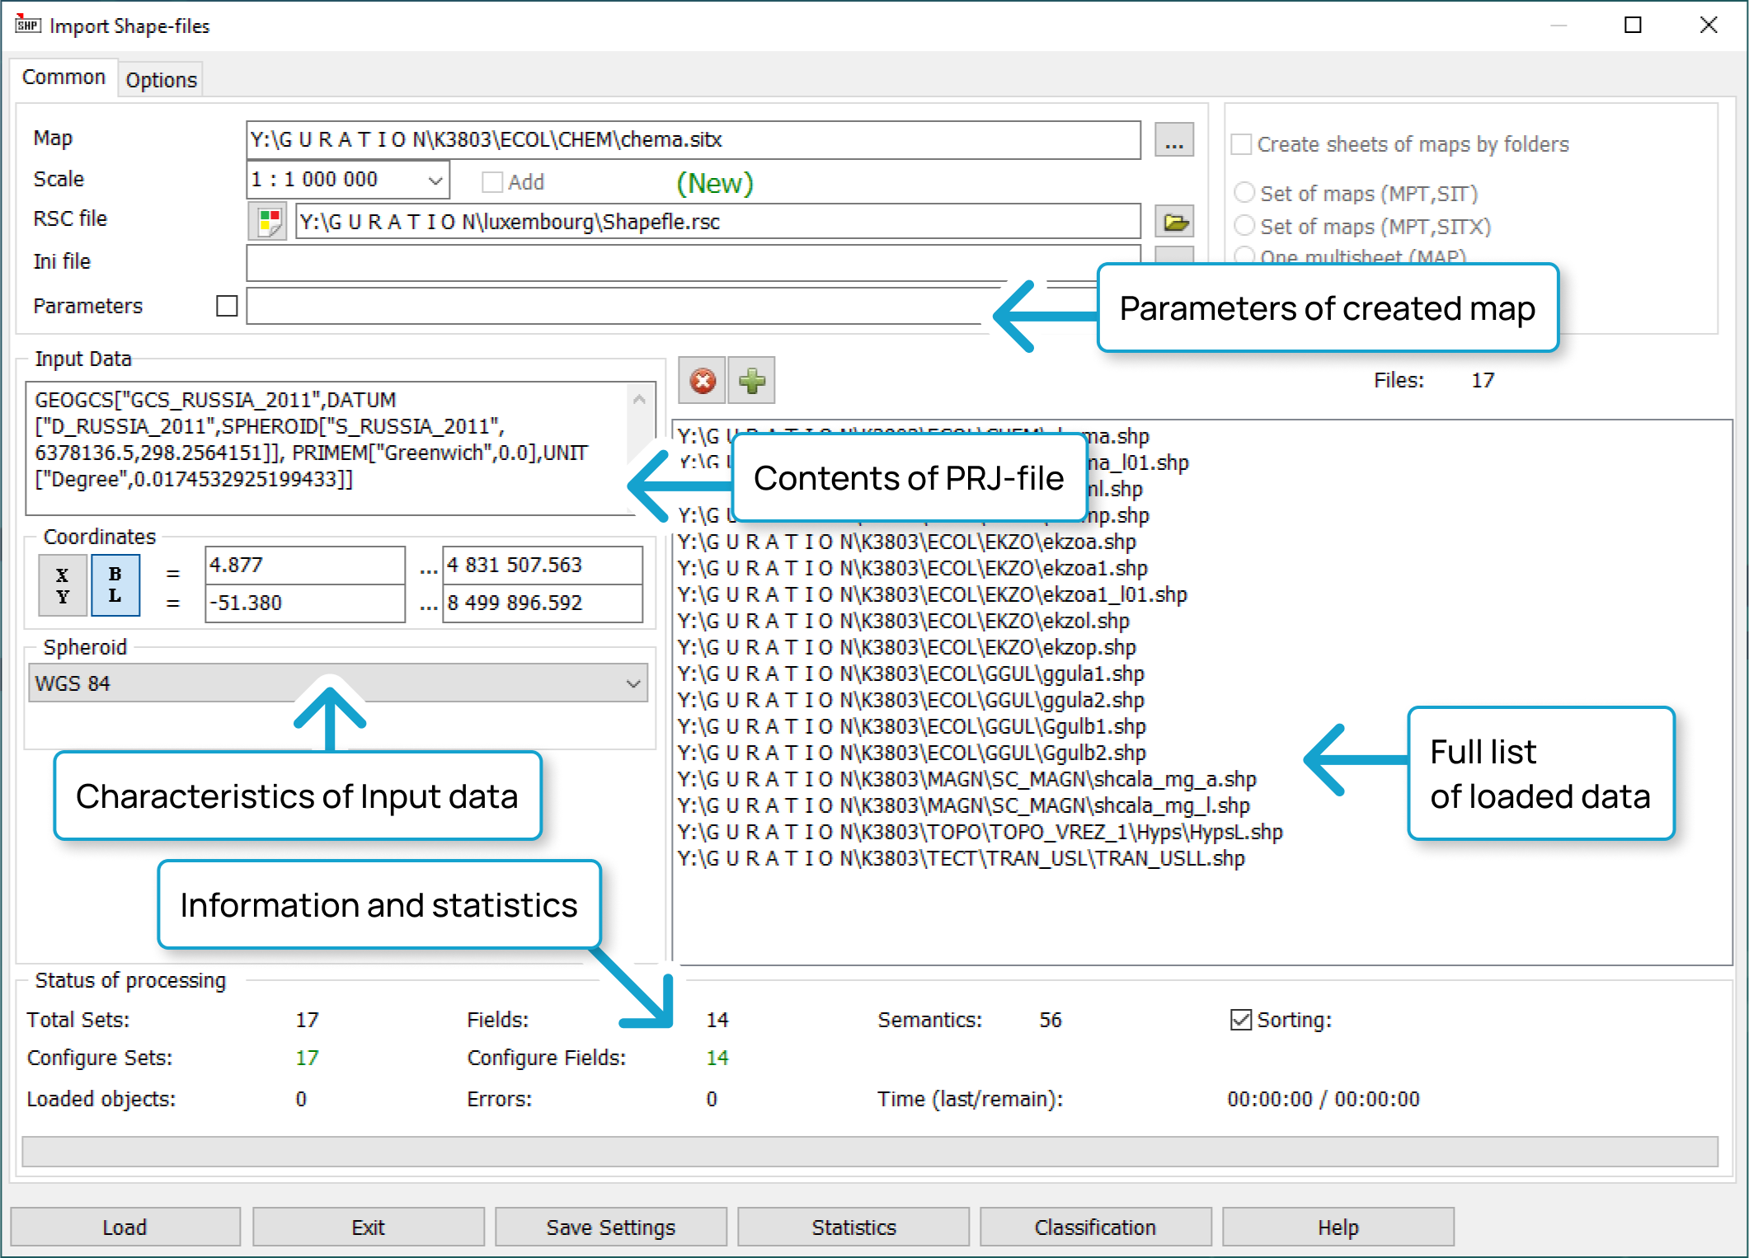Click the Save Settings button
The width and height of the screenshot is (1749, 1258).
coord(610,1227)
